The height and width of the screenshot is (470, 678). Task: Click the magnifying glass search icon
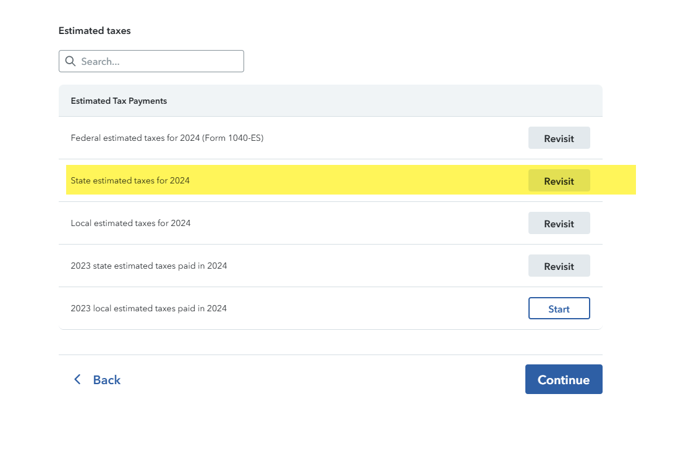(x=70, y=61)
